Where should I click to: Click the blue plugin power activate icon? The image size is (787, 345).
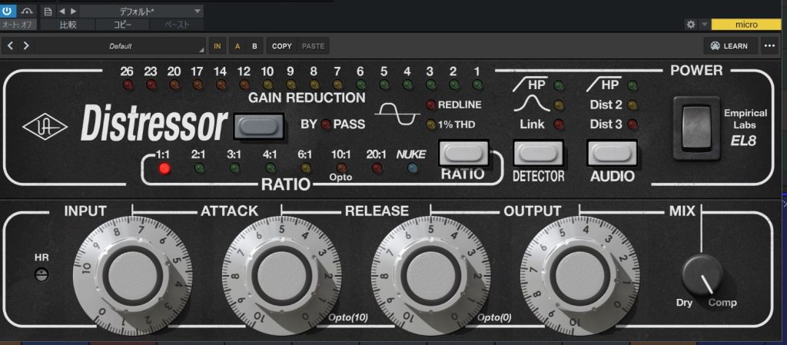tap(8, 11)
